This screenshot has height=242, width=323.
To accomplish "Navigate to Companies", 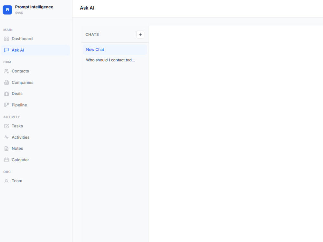I will tap(35, 82).
